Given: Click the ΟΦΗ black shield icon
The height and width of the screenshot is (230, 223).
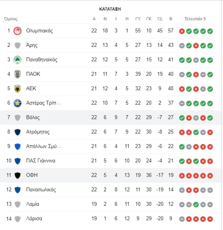Looking at the screenshot, I should click(x=18, y=175).
